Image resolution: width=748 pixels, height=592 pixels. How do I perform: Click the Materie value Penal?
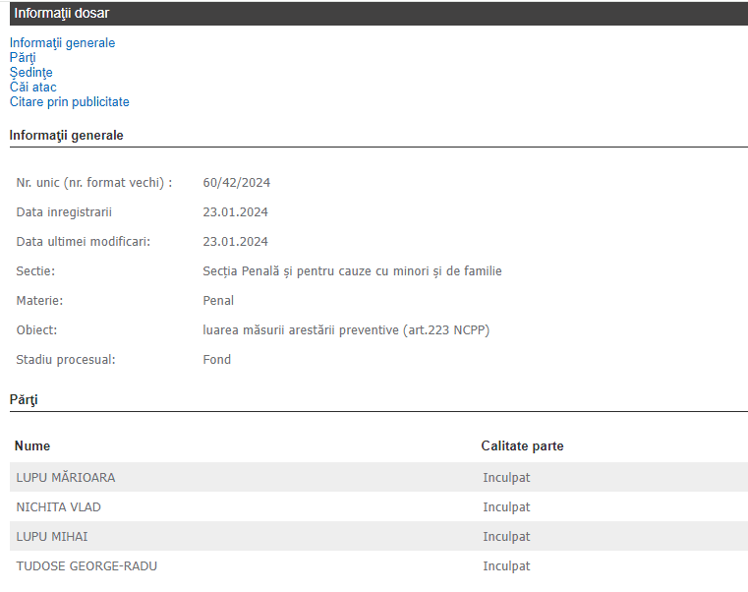coord(218,301)
